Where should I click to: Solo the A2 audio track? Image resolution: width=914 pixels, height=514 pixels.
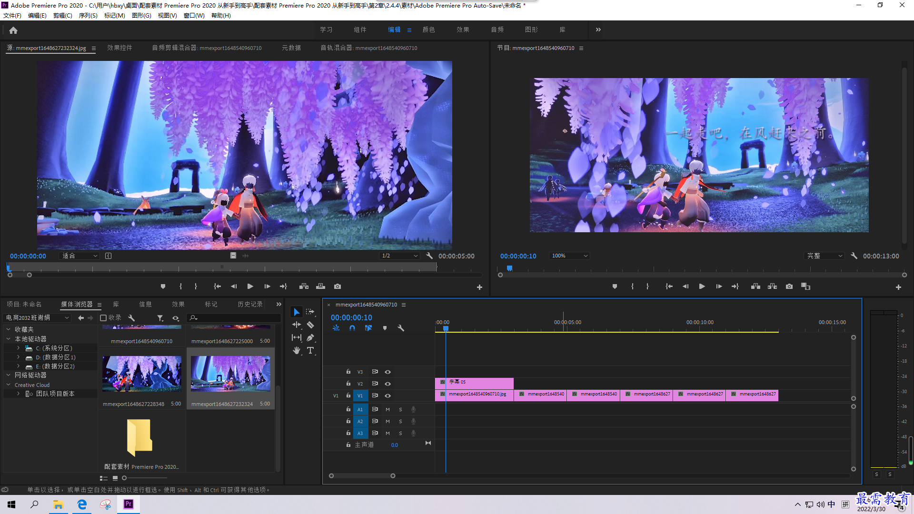(x=400, y=421)
